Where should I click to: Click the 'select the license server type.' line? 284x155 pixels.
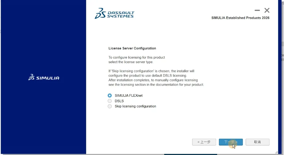131,62
